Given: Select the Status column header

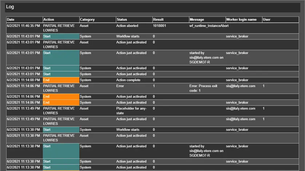Looking at the screenshot, I should click(122, 20).
